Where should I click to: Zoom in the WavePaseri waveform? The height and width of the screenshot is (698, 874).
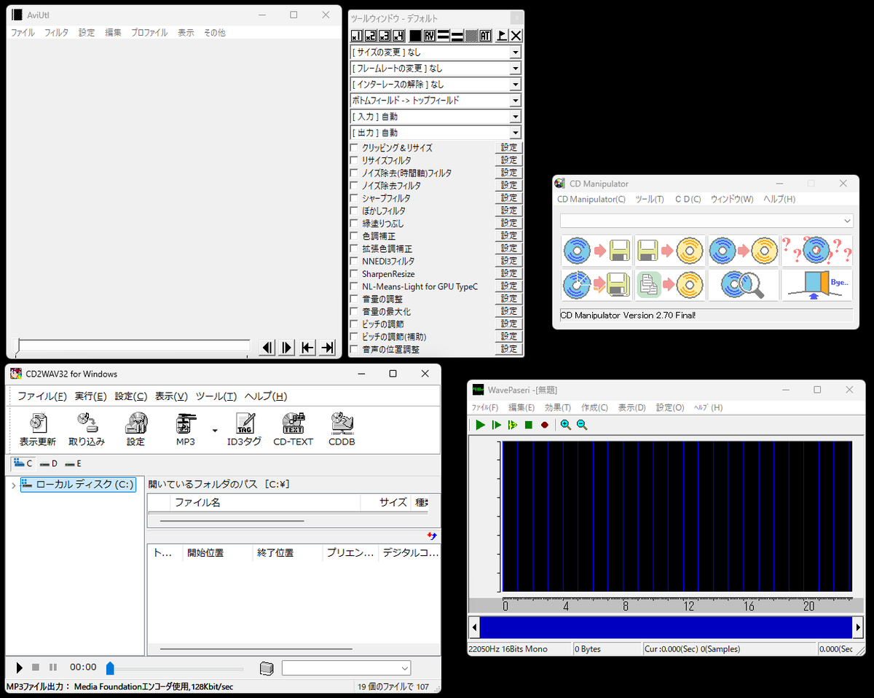[x=565, y=425]
